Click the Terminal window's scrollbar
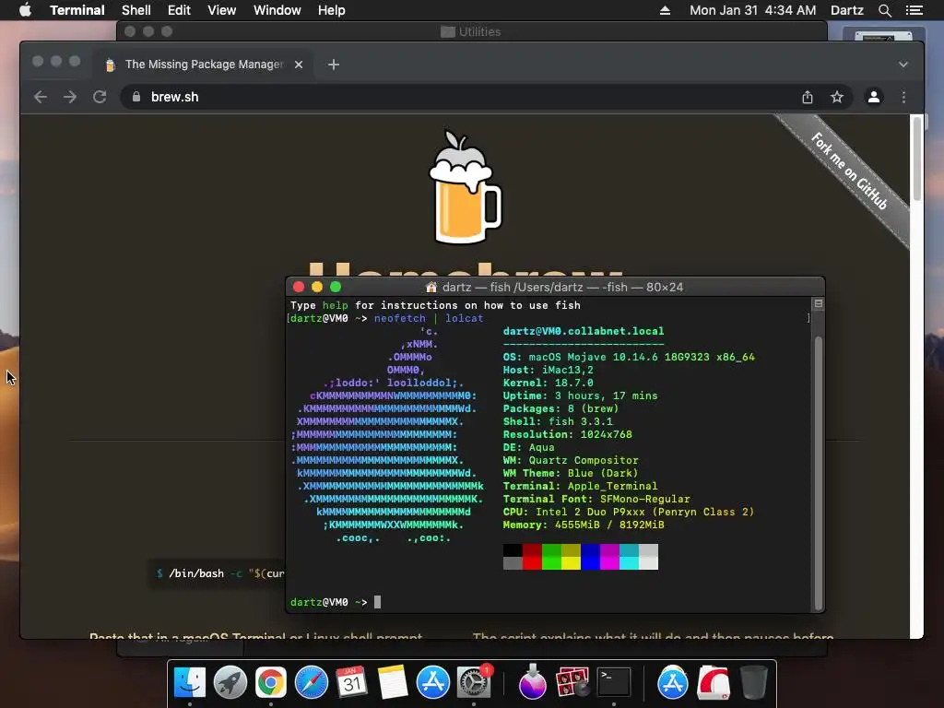944x708 pixels. [819, 473]
